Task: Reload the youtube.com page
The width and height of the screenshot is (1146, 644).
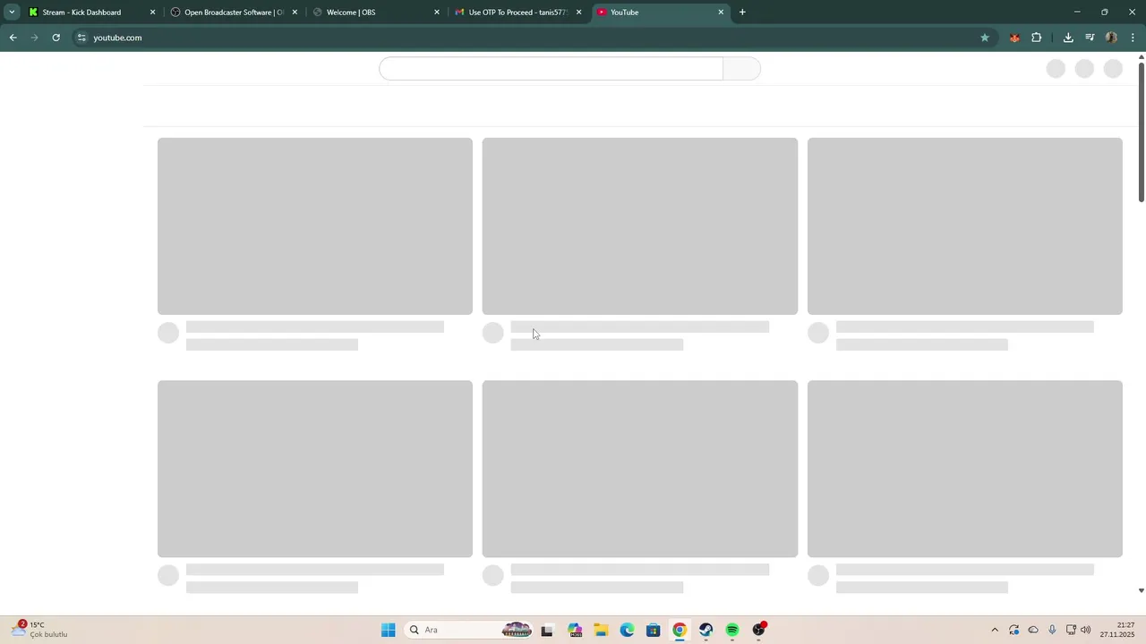Action: coord(56,38)
